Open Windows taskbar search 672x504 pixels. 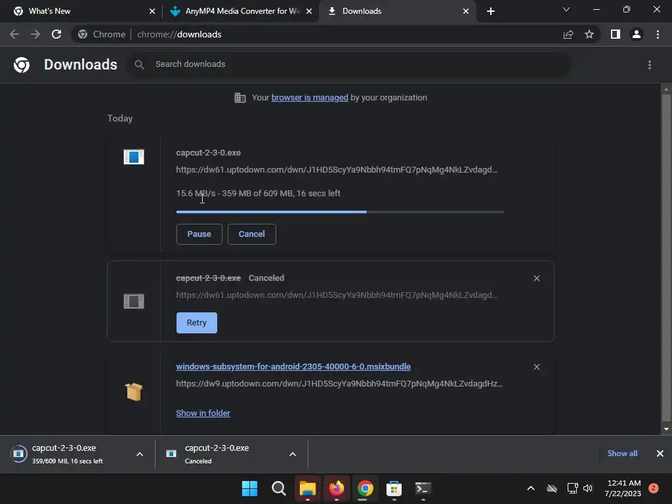(x=278, y=488)
